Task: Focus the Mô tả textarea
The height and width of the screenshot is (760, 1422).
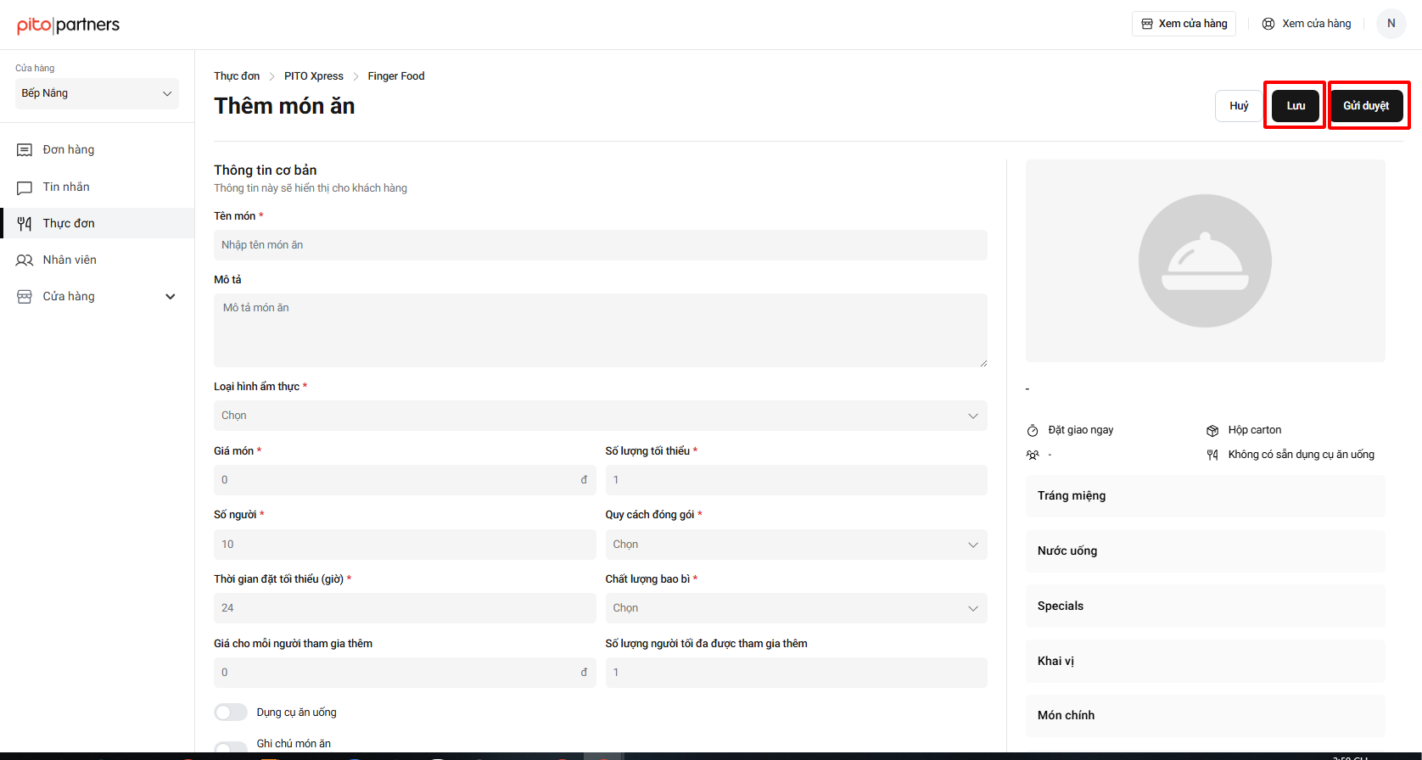Action: coord(601,331)
